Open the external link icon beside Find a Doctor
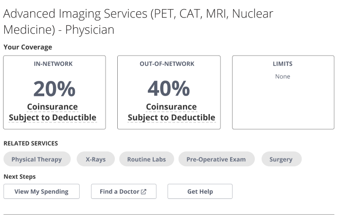343x215 pixels. point(144,192)
